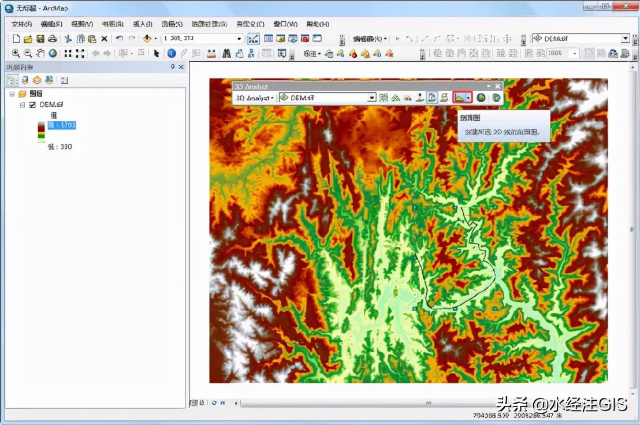Image resolution: width=640 pixels, height=425 pixels.
Task: Collapse the DEM.tif layer legend
Action: pyautogui.click(x=23, y=105)
